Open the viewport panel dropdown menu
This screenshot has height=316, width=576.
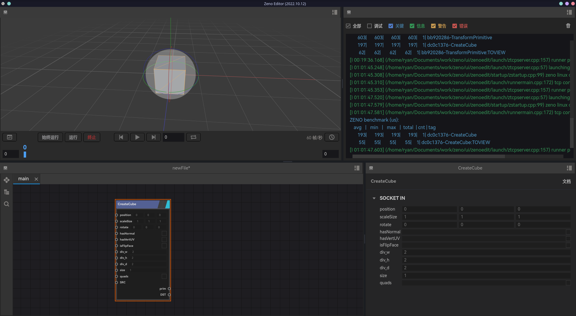pyautogui.click(x=5, y=12)
